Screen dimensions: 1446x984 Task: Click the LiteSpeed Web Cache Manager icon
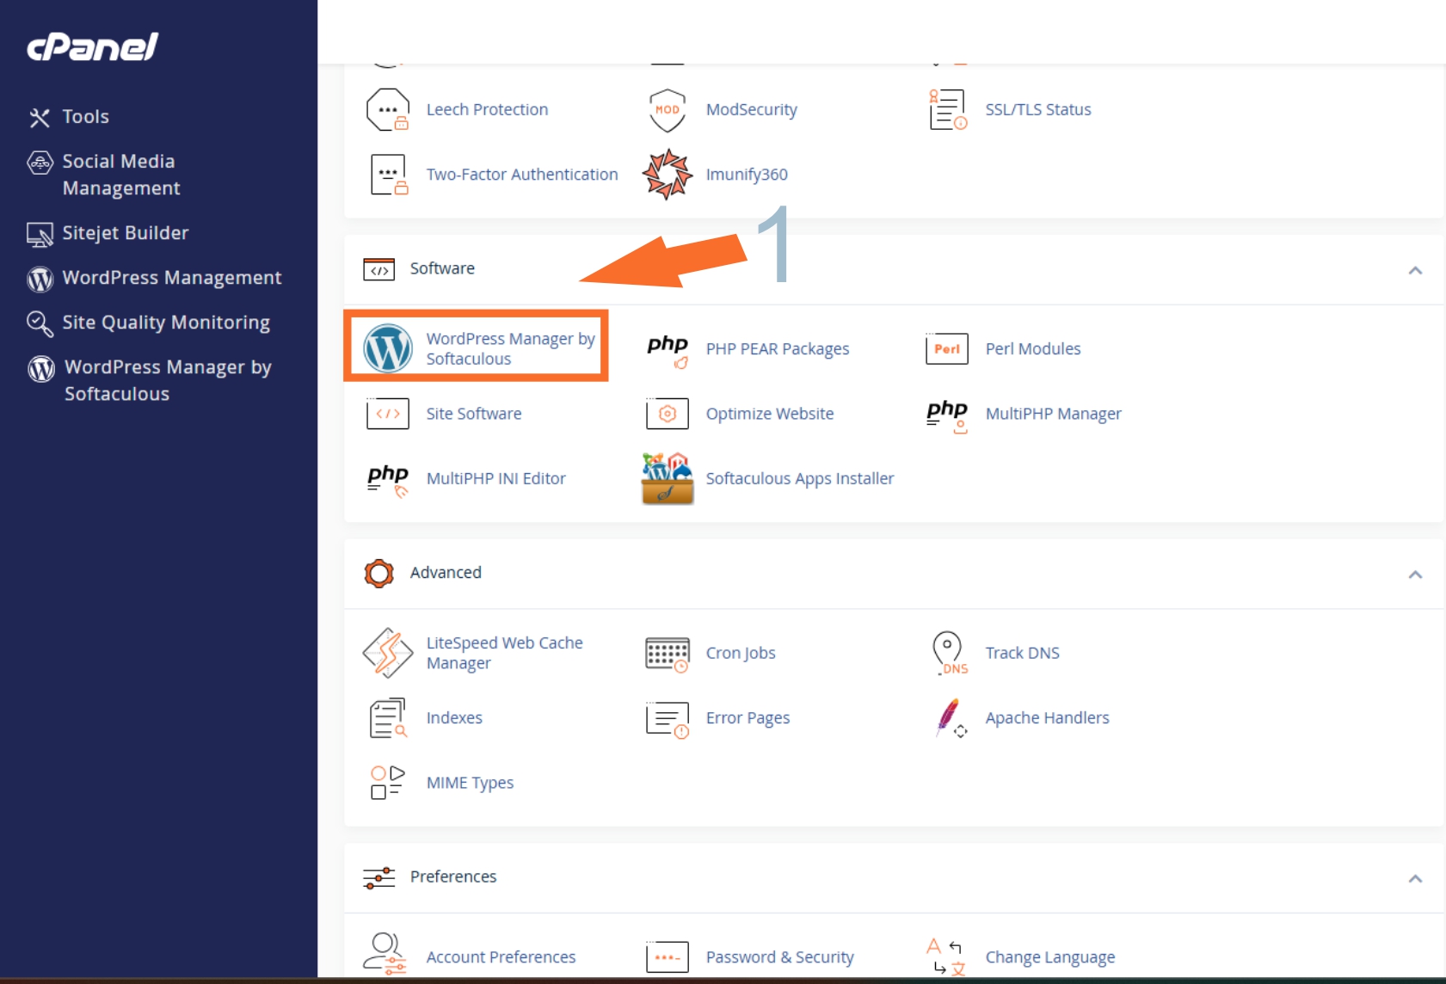(x=388, y=653)
